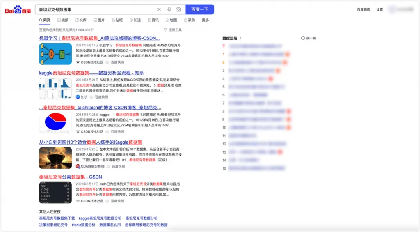This screenshot has height=232, width=420.
Task: Open the 泰坦尼克号分类数据集 - CSDN result
Action: [71, 177]
